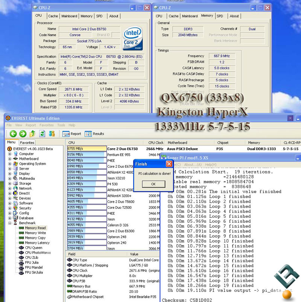Open About tab in right CPU-Z window
The height and width of the screenshot is (302, 301).
(x=234, y=16)
